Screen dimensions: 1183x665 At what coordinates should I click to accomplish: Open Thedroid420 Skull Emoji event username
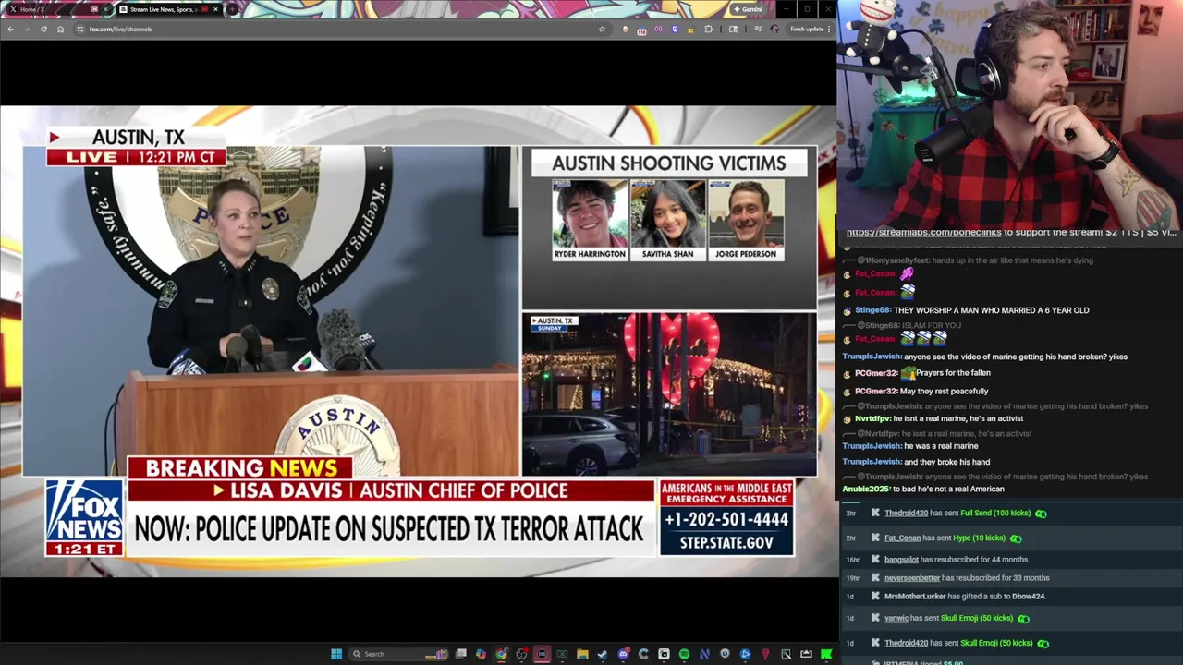(x=906, y=643)
